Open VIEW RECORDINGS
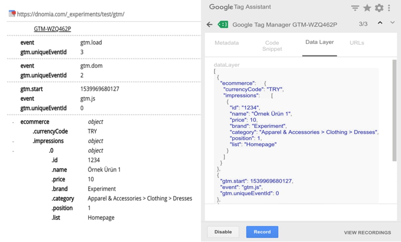 (x=367, y=232)
